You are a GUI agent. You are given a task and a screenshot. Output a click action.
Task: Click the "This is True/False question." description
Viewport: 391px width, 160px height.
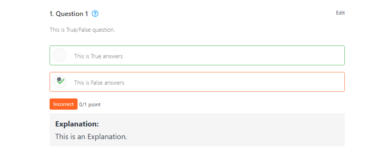tap(82, 30)
